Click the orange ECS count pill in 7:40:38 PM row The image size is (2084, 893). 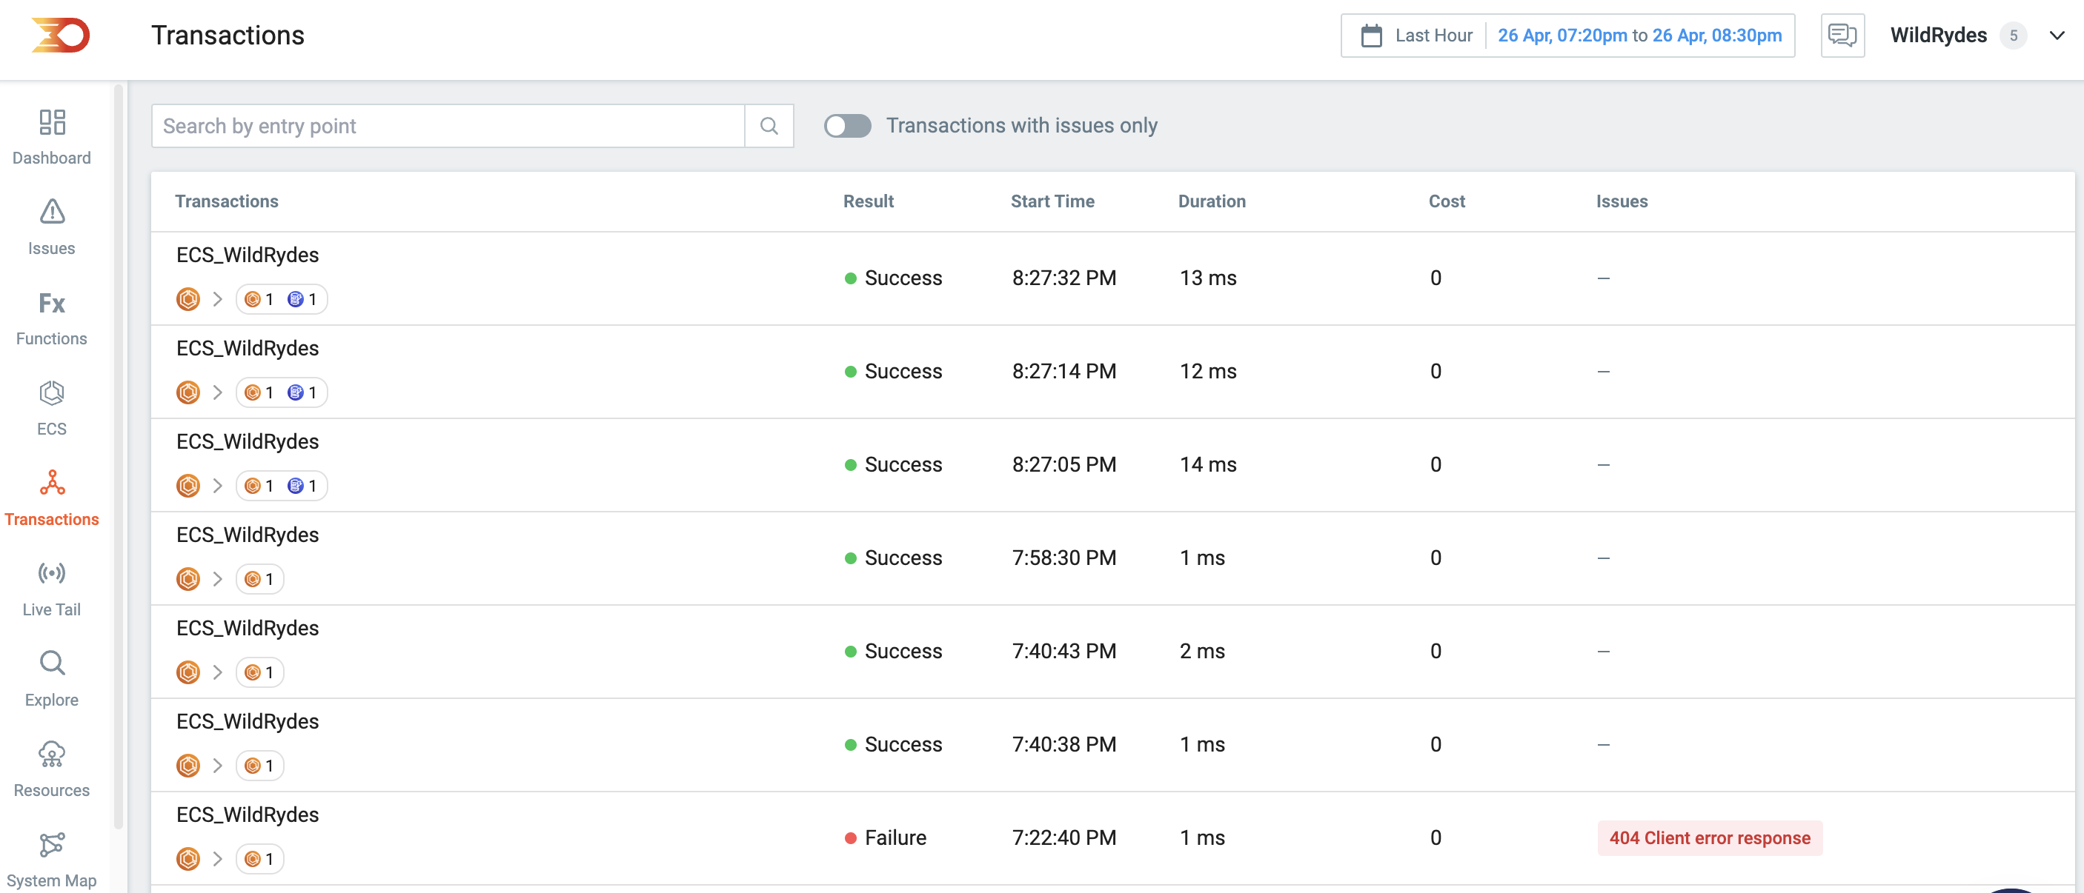[x=259, y=766]
